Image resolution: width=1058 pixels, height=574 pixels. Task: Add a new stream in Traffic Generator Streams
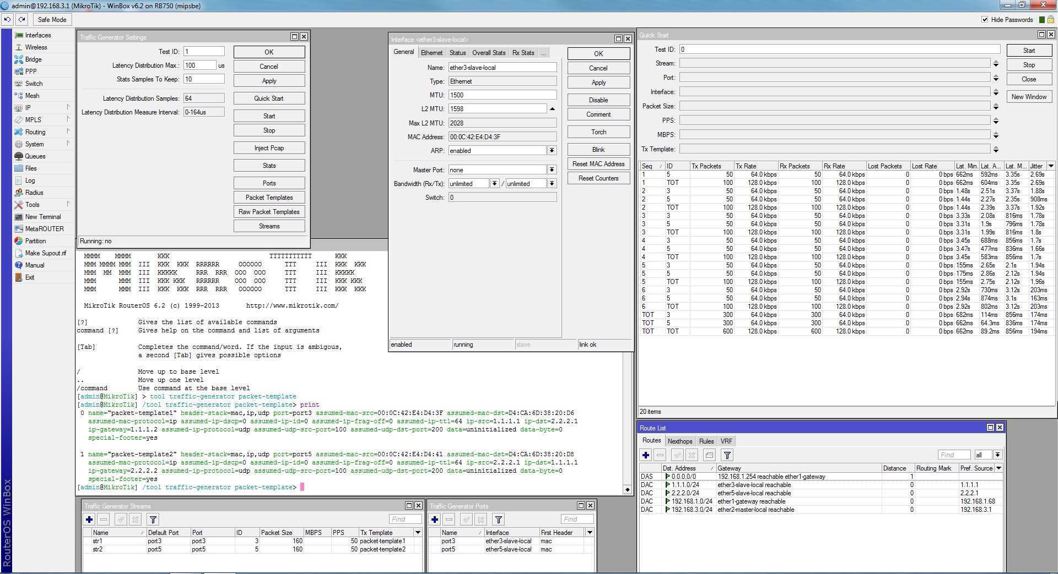[x=89, y=519]
